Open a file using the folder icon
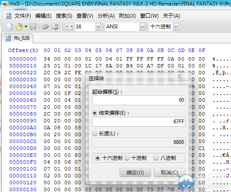Image resolution: width=231 pixels, height=192 pixels. (19, 27)
